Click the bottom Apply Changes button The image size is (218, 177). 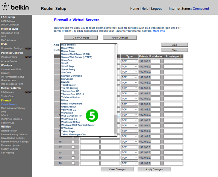(x=154, y=169)
